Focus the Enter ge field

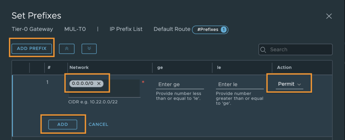click(180, 85)
